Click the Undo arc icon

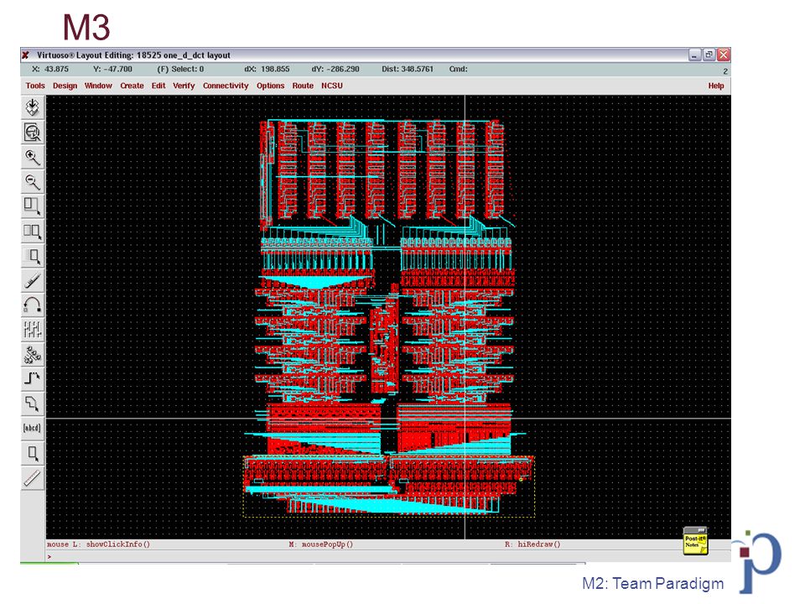[33, 305]
